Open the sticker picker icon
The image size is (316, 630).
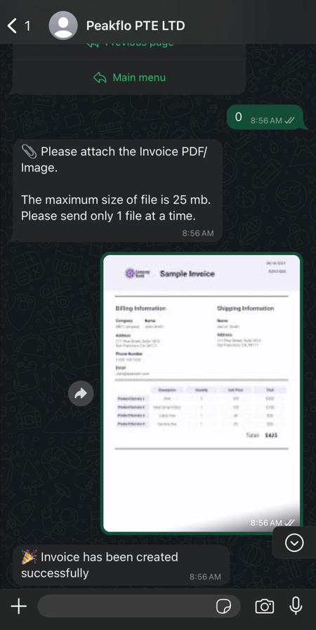pyautogui.click(x=223, y=606)
